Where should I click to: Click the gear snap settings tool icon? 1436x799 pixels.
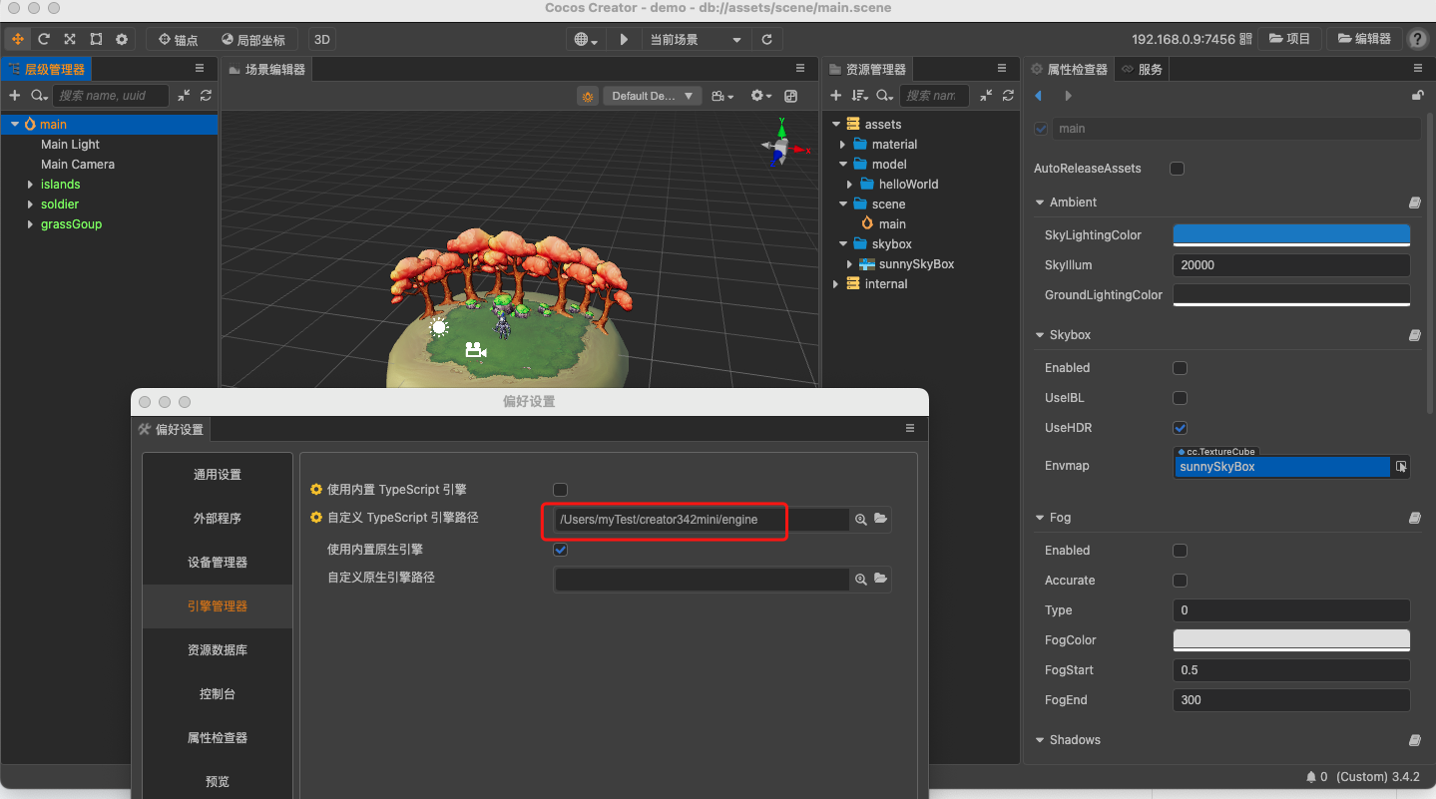click(x=122, y=39)
